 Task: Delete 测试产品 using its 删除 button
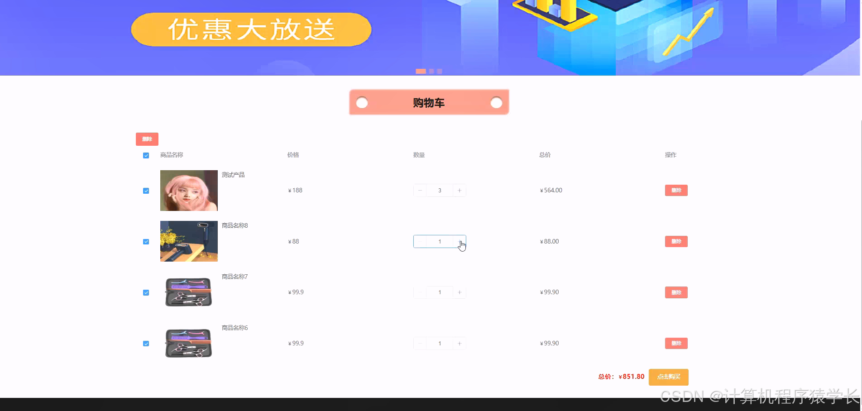pyautogui.click(x=676, y=190)
